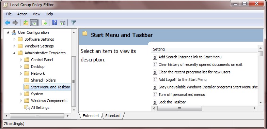Click the Windows Settings folder icon
This screenshot has width=267, height=129.
point(20,46)
